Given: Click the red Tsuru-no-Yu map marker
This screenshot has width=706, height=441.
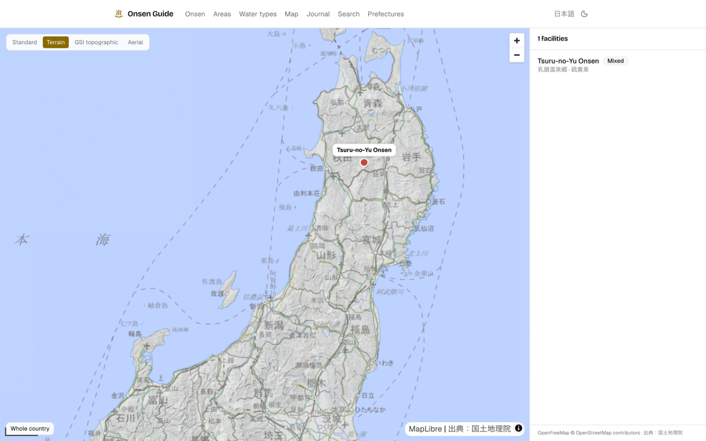Looking at the screenshot, I should pyautogui.click(x=364, y=162).
